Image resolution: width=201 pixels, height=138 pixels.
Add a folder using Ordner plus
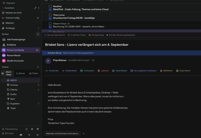point(38,67)
